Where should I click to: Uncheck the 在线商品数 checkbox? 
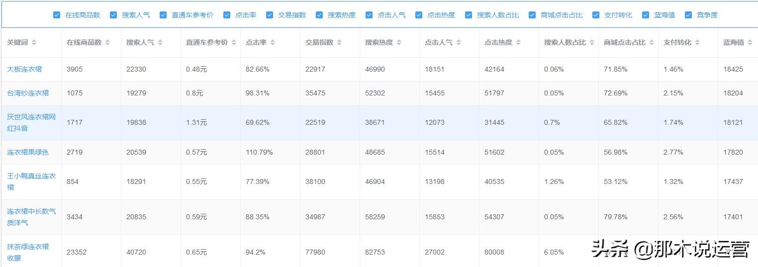click(57, 15)
